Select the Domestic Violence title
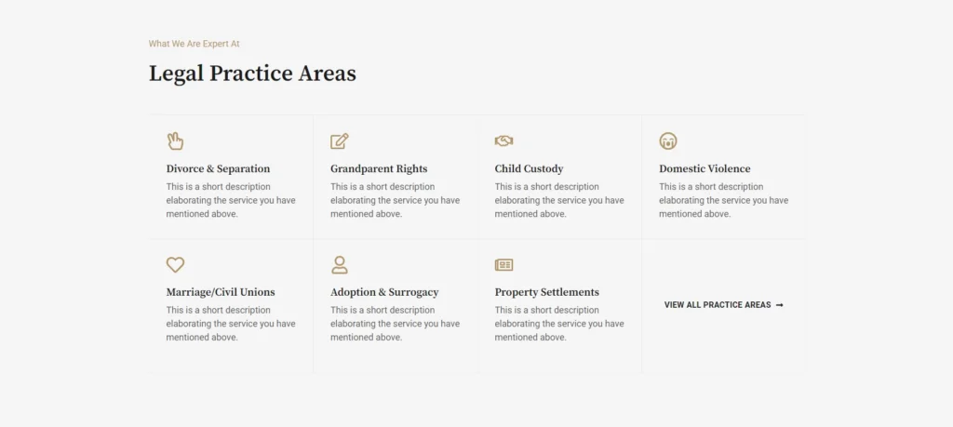This screenshot has height=427, width=953. pos(705,169)
